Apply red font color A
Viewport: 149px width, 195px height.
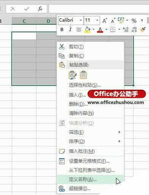click(100, 30)
